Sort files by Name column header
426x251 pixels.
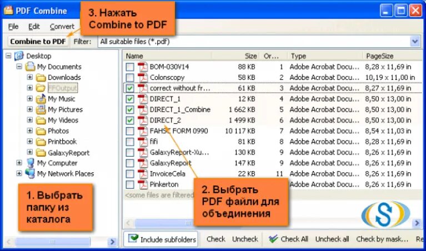tap(168, 56)
